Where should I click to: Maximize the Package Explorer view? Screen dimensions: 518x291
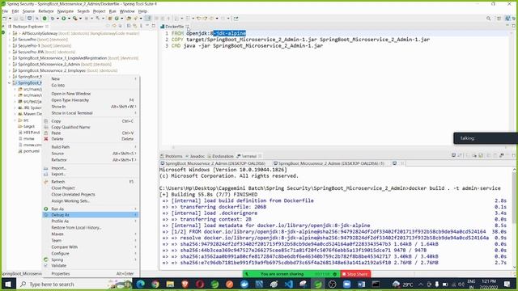click(154, 26)
